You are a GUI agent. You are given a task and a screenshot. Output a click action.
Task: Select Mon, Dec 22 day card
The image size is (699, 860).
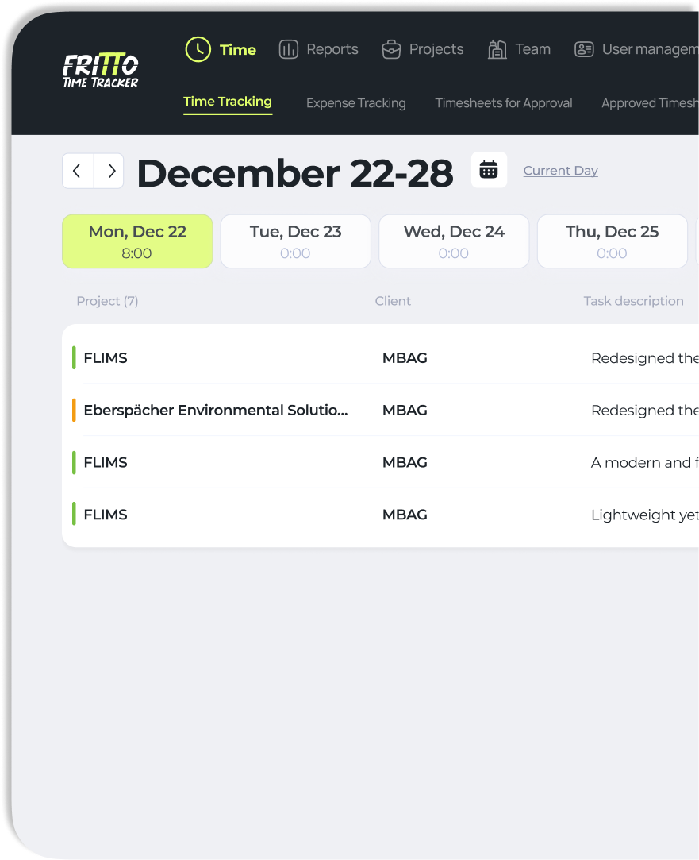pyautogui.click(x=137, y=241)
